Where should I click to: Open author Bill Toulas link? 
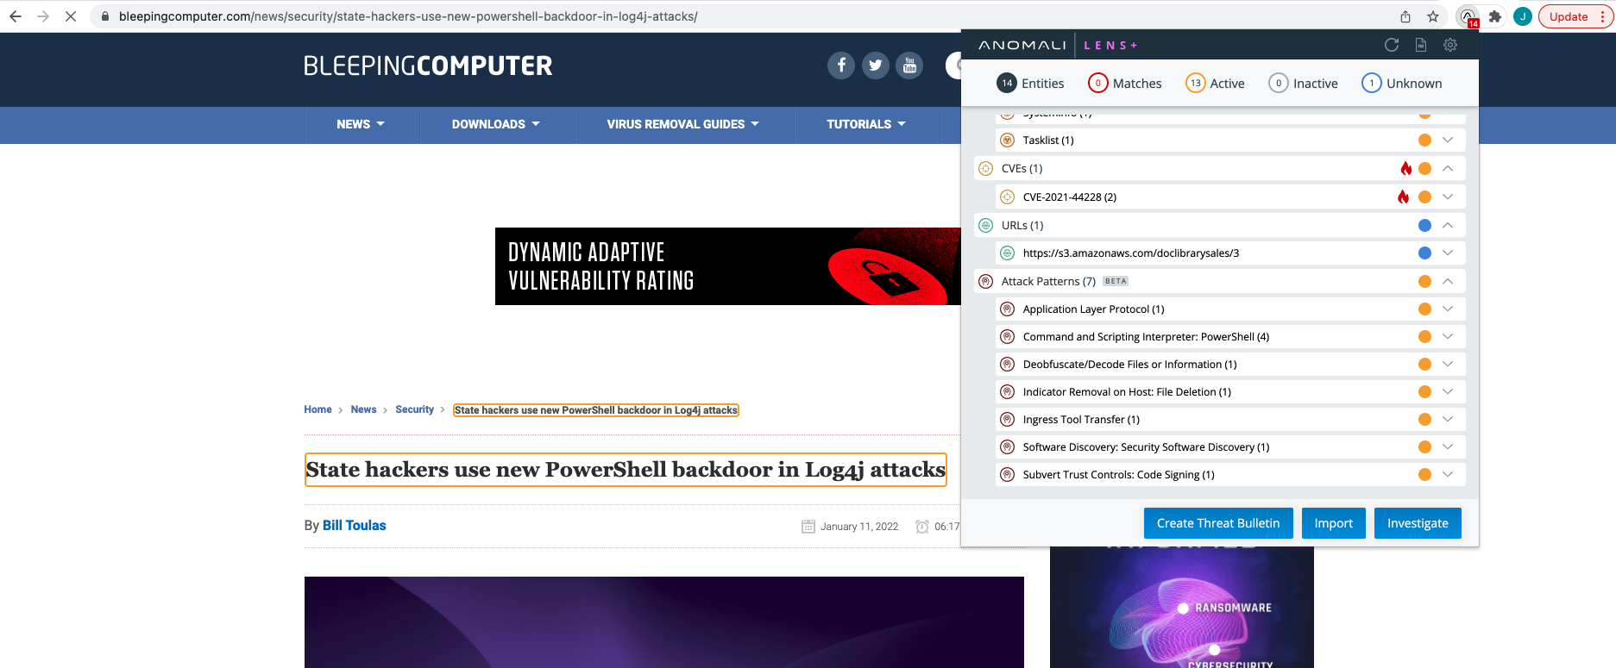click(x=354, y=526)
